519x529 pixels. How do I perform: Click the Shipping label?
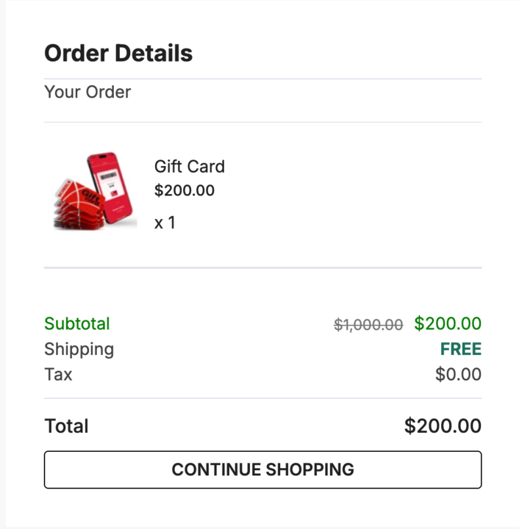(x=79, y=349)
